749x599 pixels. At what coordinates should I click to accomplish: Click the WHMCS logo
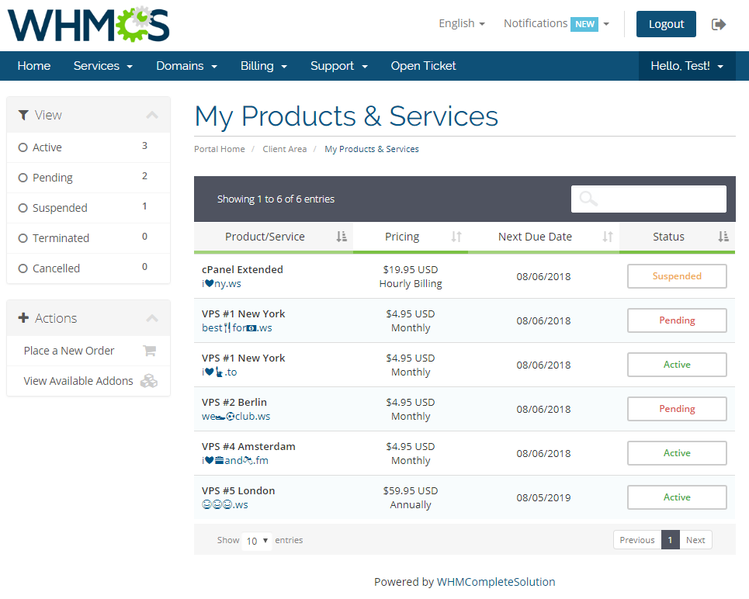coord(88,24)
